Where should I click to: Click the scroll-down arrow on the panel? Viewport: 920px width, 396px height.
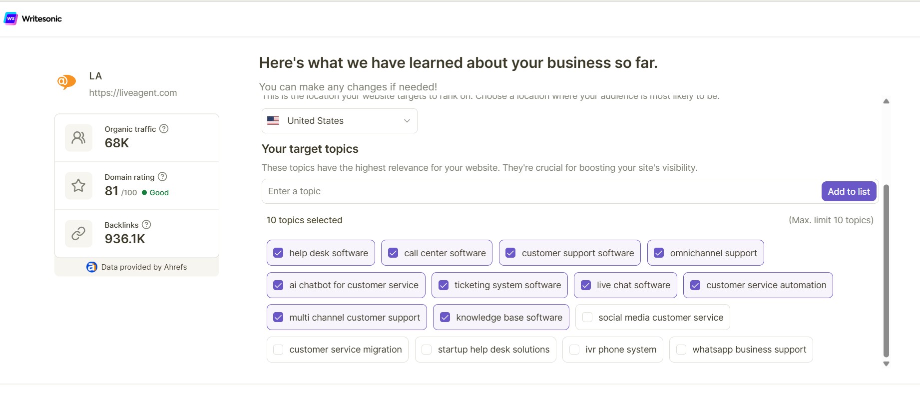886,364
